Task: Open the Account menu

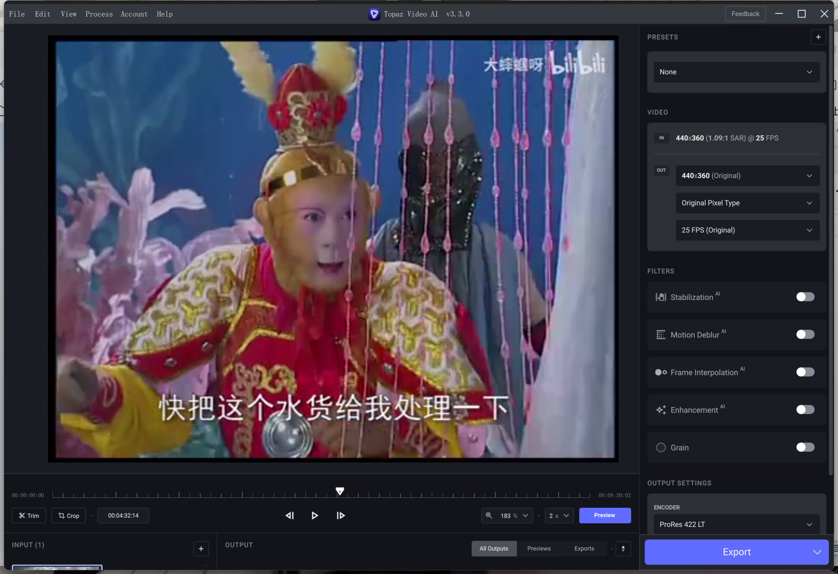Action: click(x=134, y=14)
